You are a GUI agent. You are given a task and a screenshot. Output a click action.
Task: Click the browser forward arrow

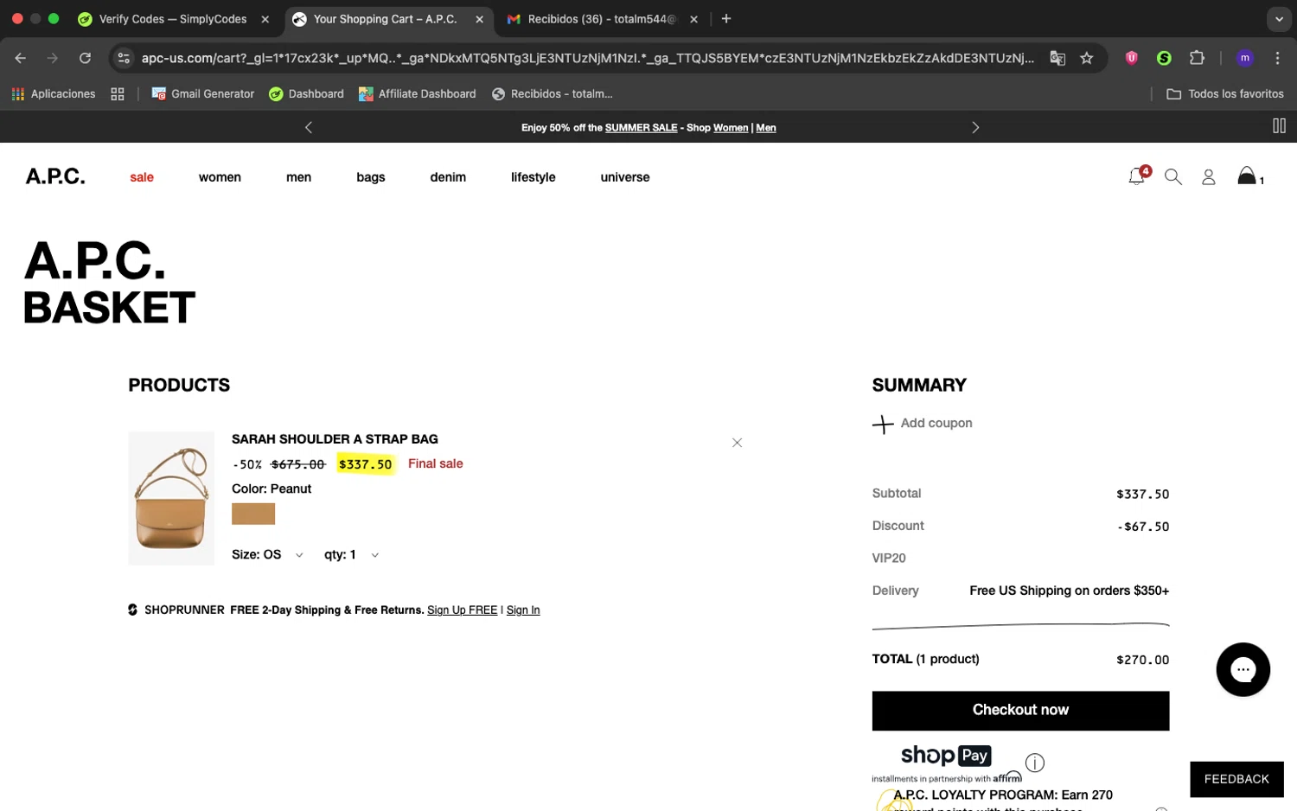point(53,58)
